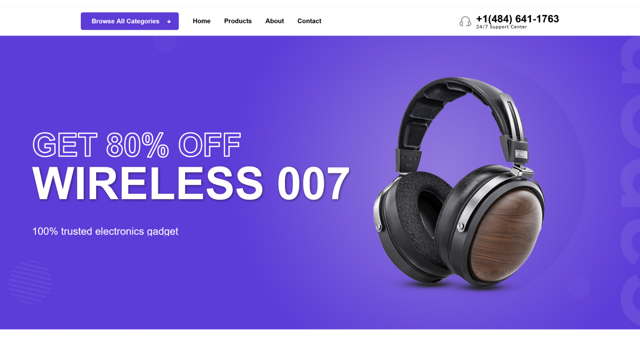Click the headset support icon
The height and width of the screenshot is (360, 640).
(465, 21)
